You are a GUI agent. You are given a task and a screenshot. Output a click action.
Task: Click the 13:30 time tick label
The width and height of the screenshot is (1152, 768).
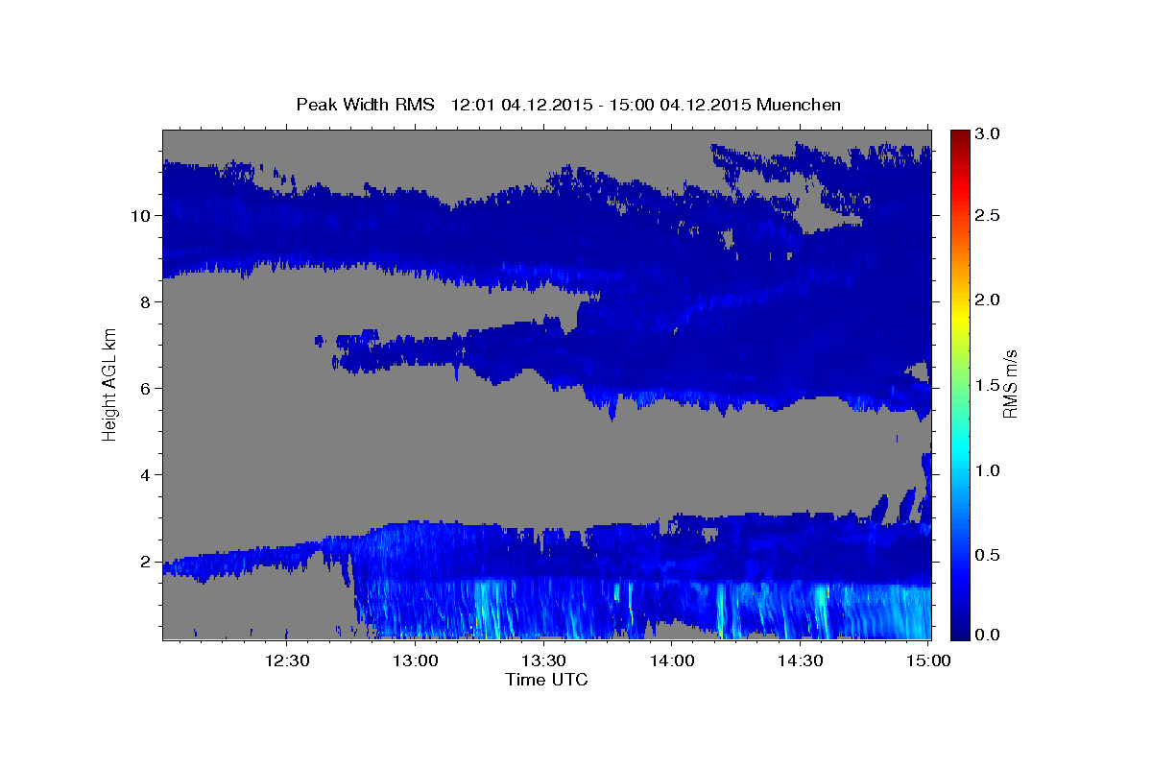click(x=543, y=660)
